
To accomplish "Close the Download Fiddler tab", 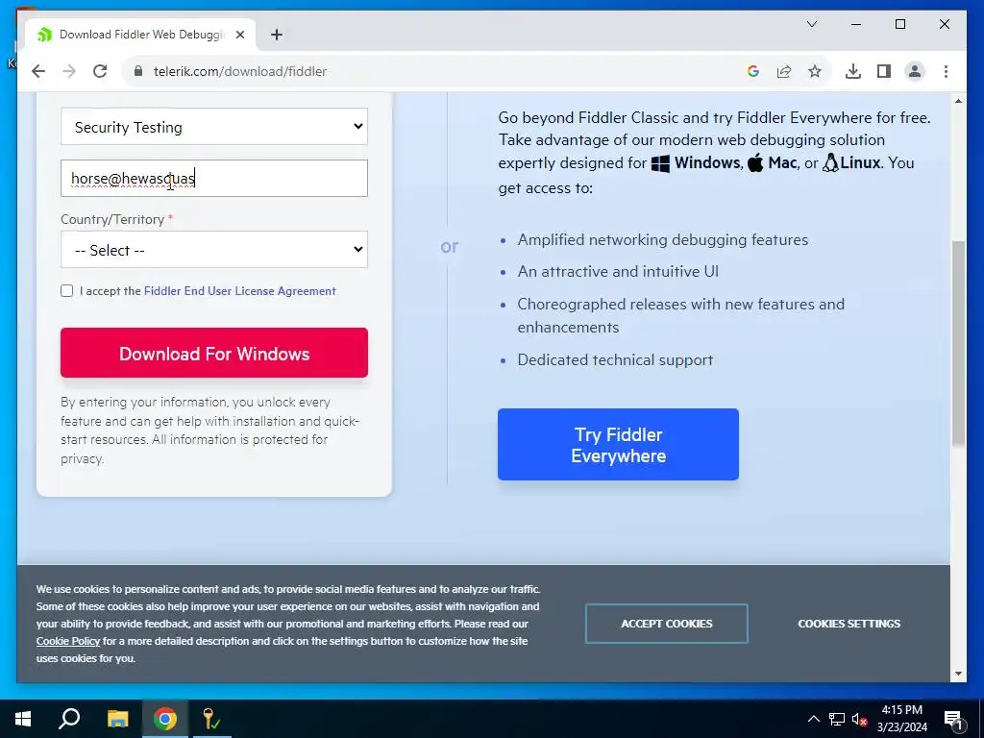I will tap(239, 35).
